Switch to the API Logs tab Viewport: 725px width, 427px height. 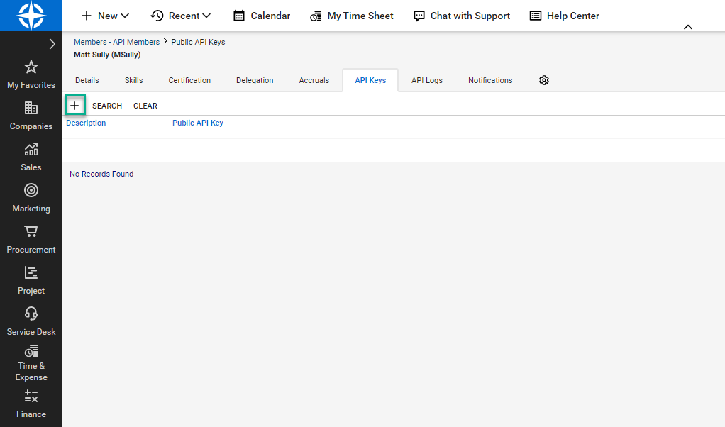427,80
